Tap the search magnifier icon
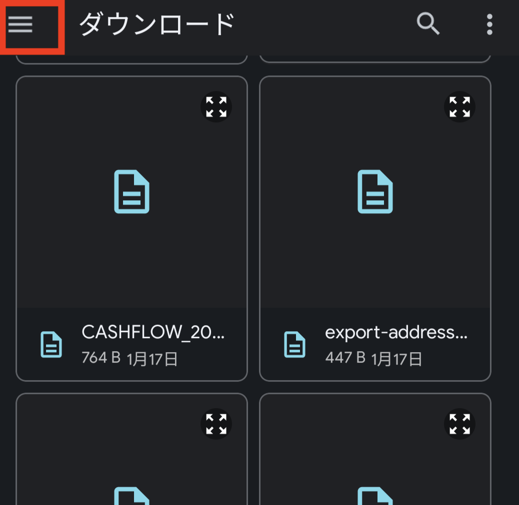The height and width of the screenshot is (505, 519). click(427, 24)
